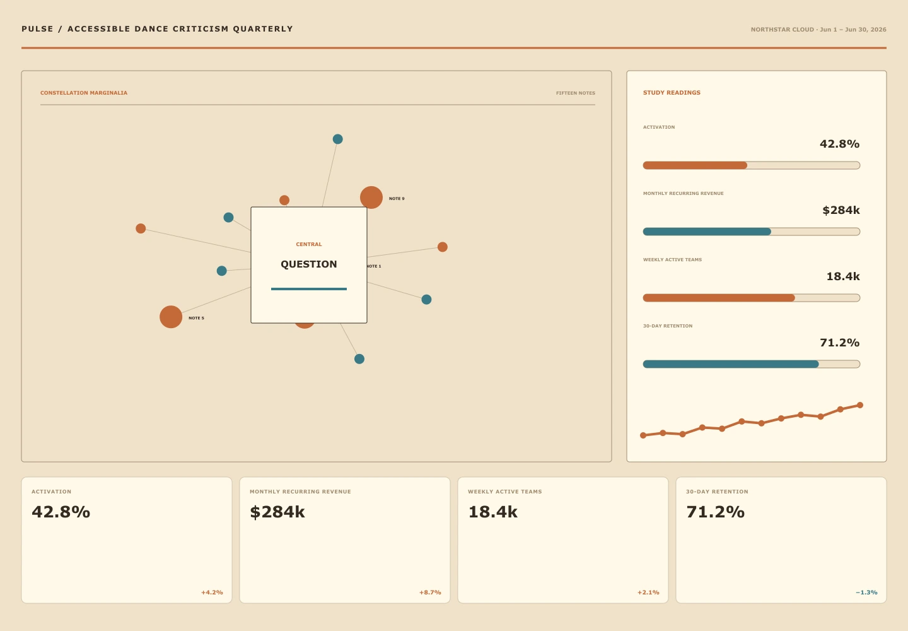908x631 pixels.
Task: Open the Activation 42.8% bottom card
Action: coord(127,540)
